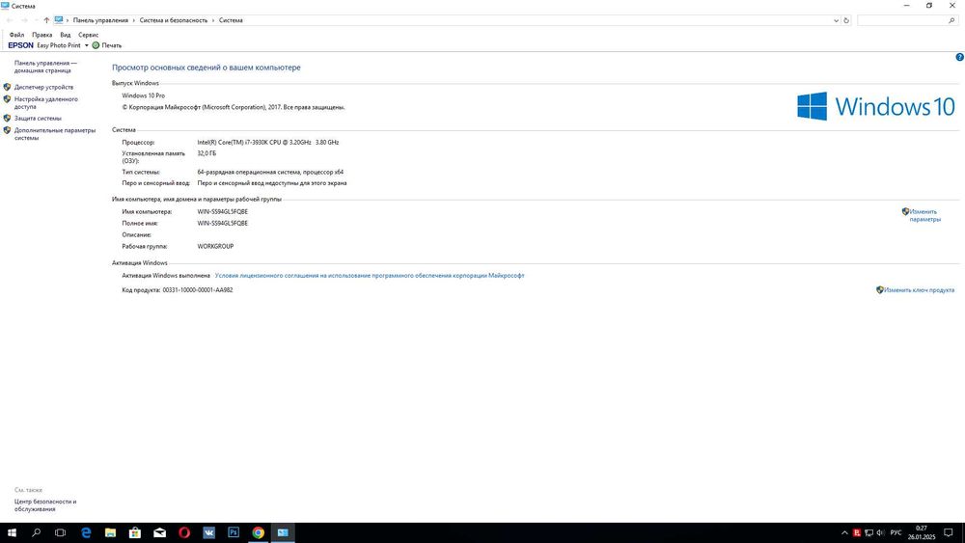
Task: Click the EPSON logo in toolbar
Action: 20,45
